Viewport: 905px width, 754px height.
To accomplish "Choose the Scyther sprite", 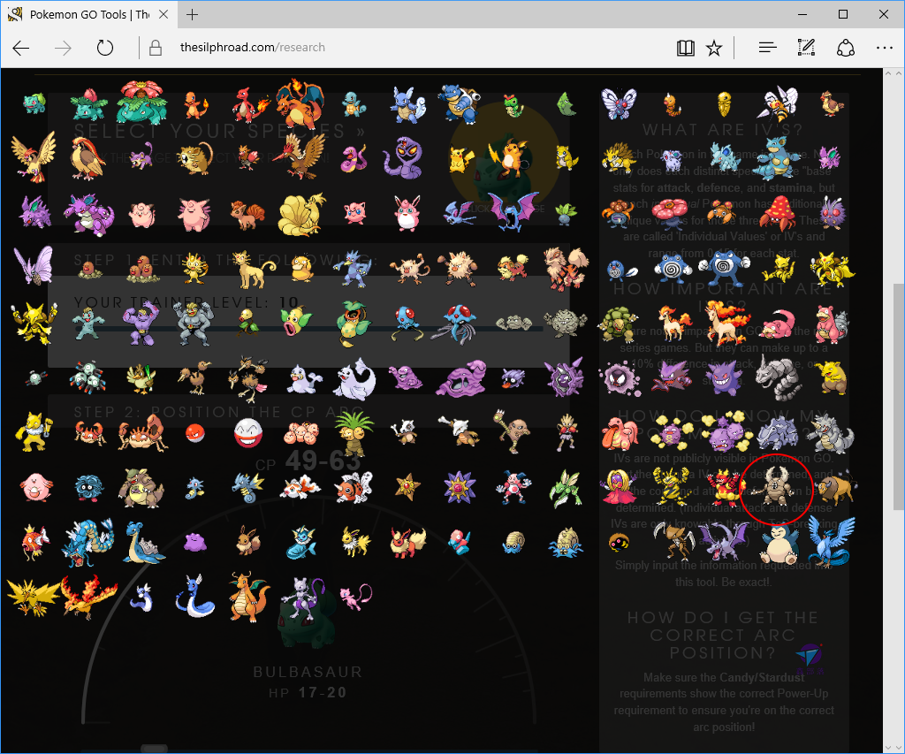I will (x=565, y=488).
